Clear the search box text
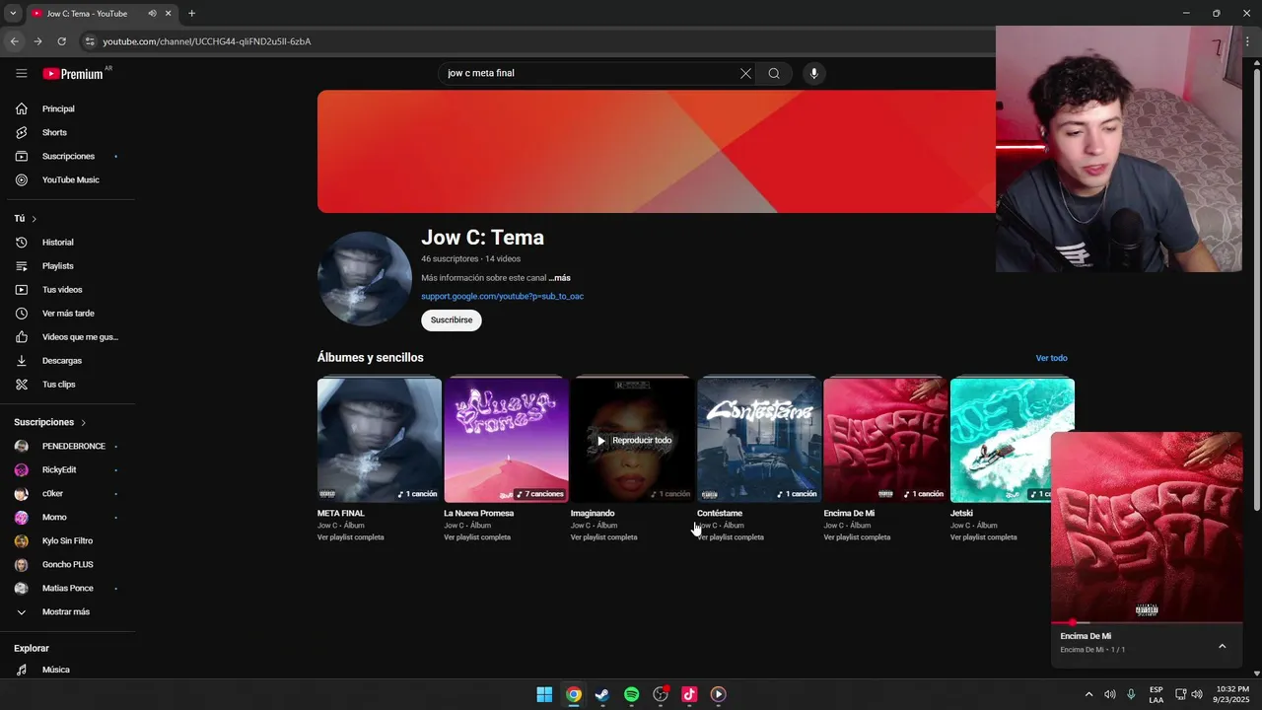 [745, 73]
